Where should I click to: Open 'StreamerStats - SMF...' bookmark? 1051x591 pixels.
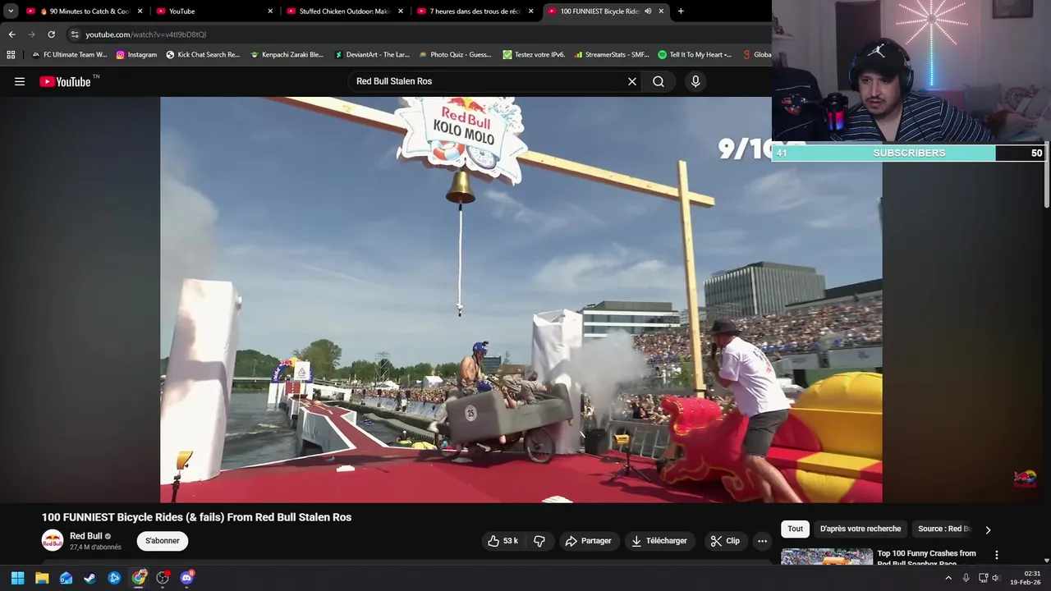[x=612, y=54]
